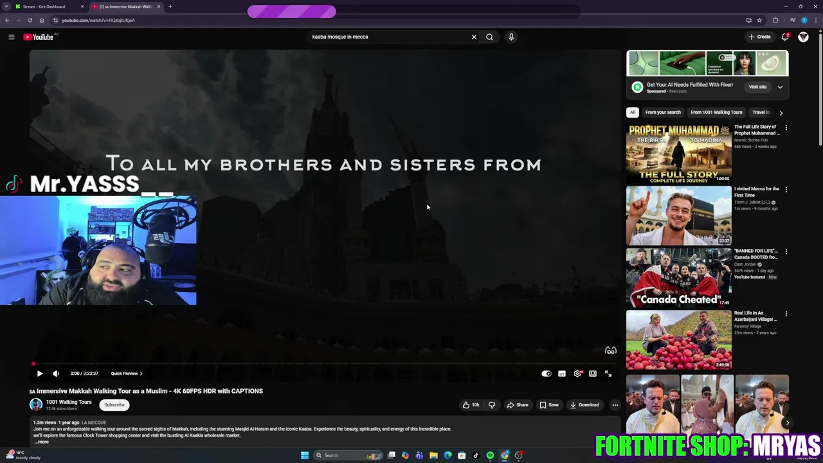Subscribe to 1001 Walking Tours
This screenshot has height=463, width=823.
114,405
